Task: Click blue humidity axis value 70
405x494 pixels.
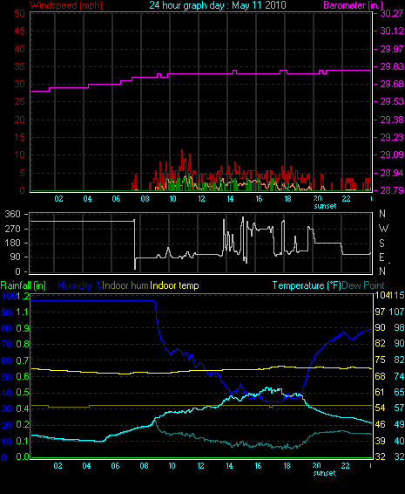Action: click(x=7, y=344)
